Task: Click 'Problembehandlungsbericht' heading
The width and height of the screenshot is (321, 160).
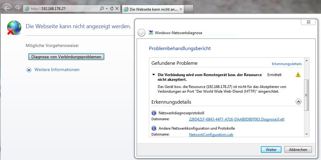Action: tap(180, 49)
